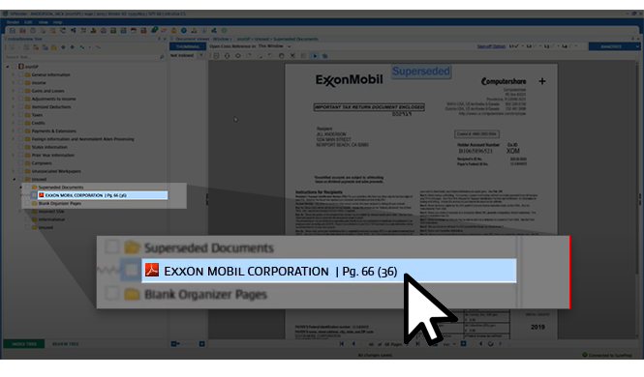Click the scissors icon in viewer toolbar
The height and width of the screenshot is (377, 644).
(x=292, y=56)
